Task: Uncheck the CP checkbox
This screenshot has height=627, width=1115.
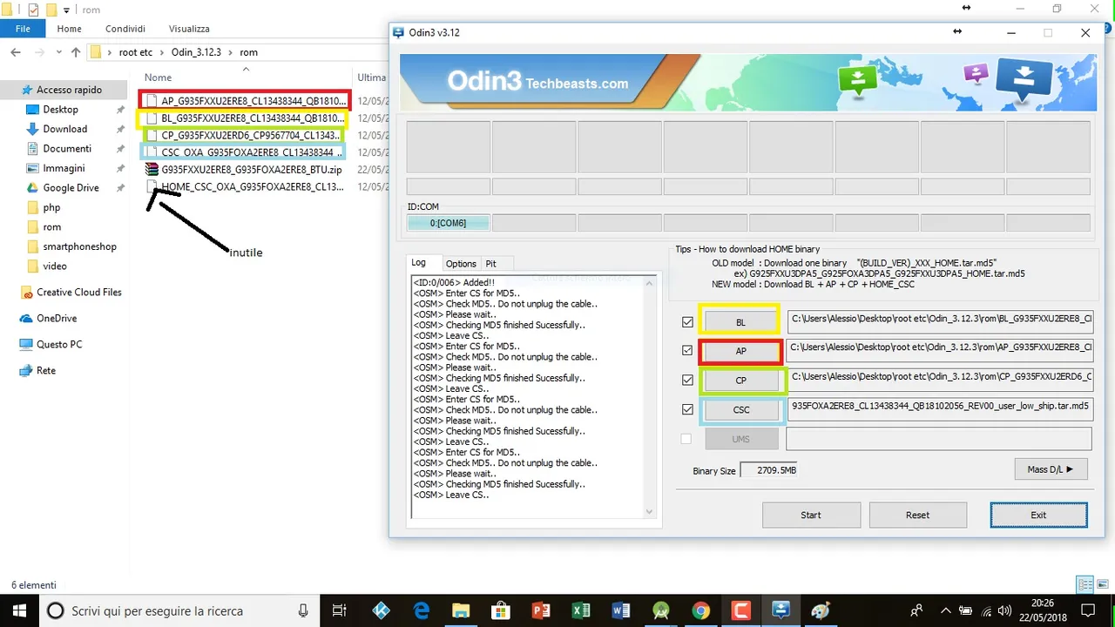Action: tap(687, 381)
